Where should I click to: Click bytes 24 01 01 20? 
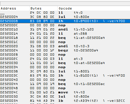click(42, 34)
